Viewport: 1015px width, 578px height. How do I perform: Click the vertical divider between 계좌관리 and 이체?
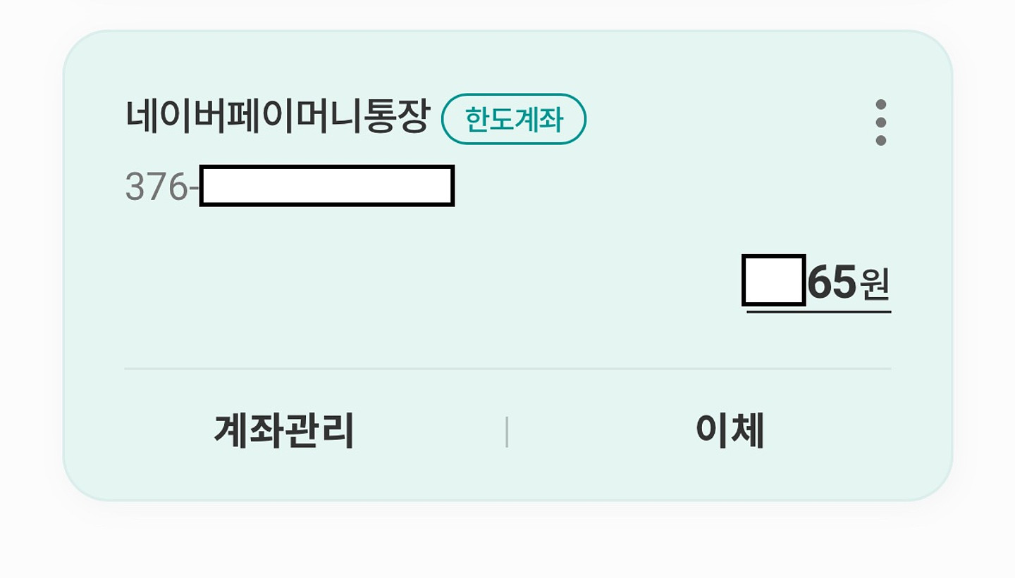tap(507, 432)
